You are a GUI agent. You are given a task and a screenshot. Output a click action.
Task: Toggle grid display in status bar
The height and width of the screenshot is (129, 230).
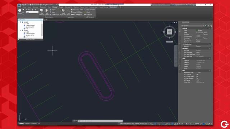pos(146,124)
